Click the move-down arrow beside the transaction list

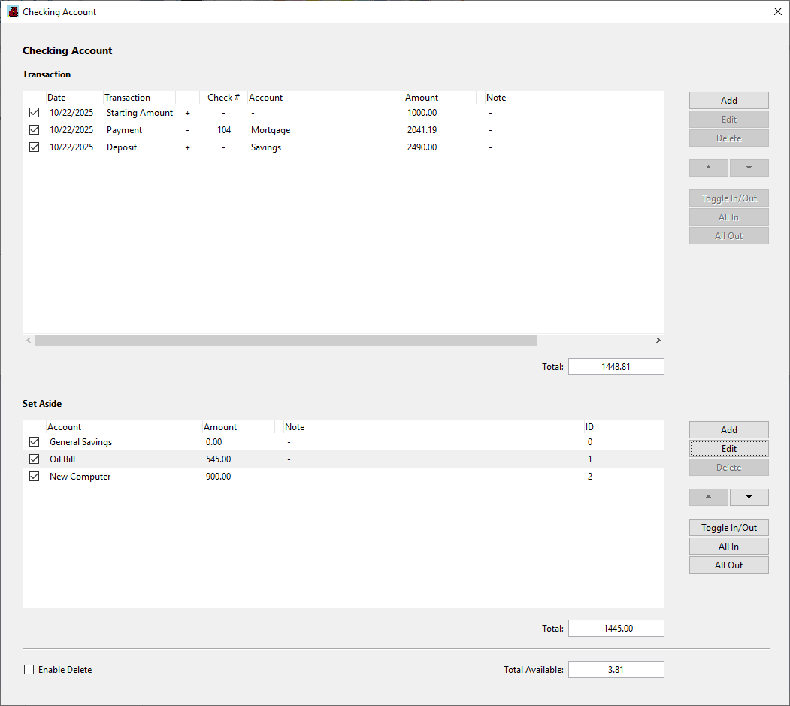coord(749,168)
